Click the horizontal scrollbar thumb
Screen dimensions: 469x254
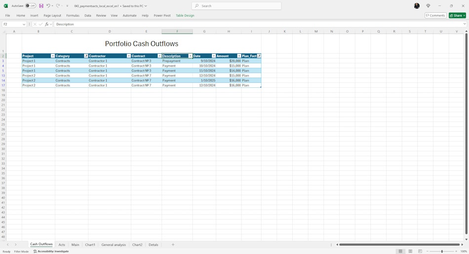(x=399, y=245)
